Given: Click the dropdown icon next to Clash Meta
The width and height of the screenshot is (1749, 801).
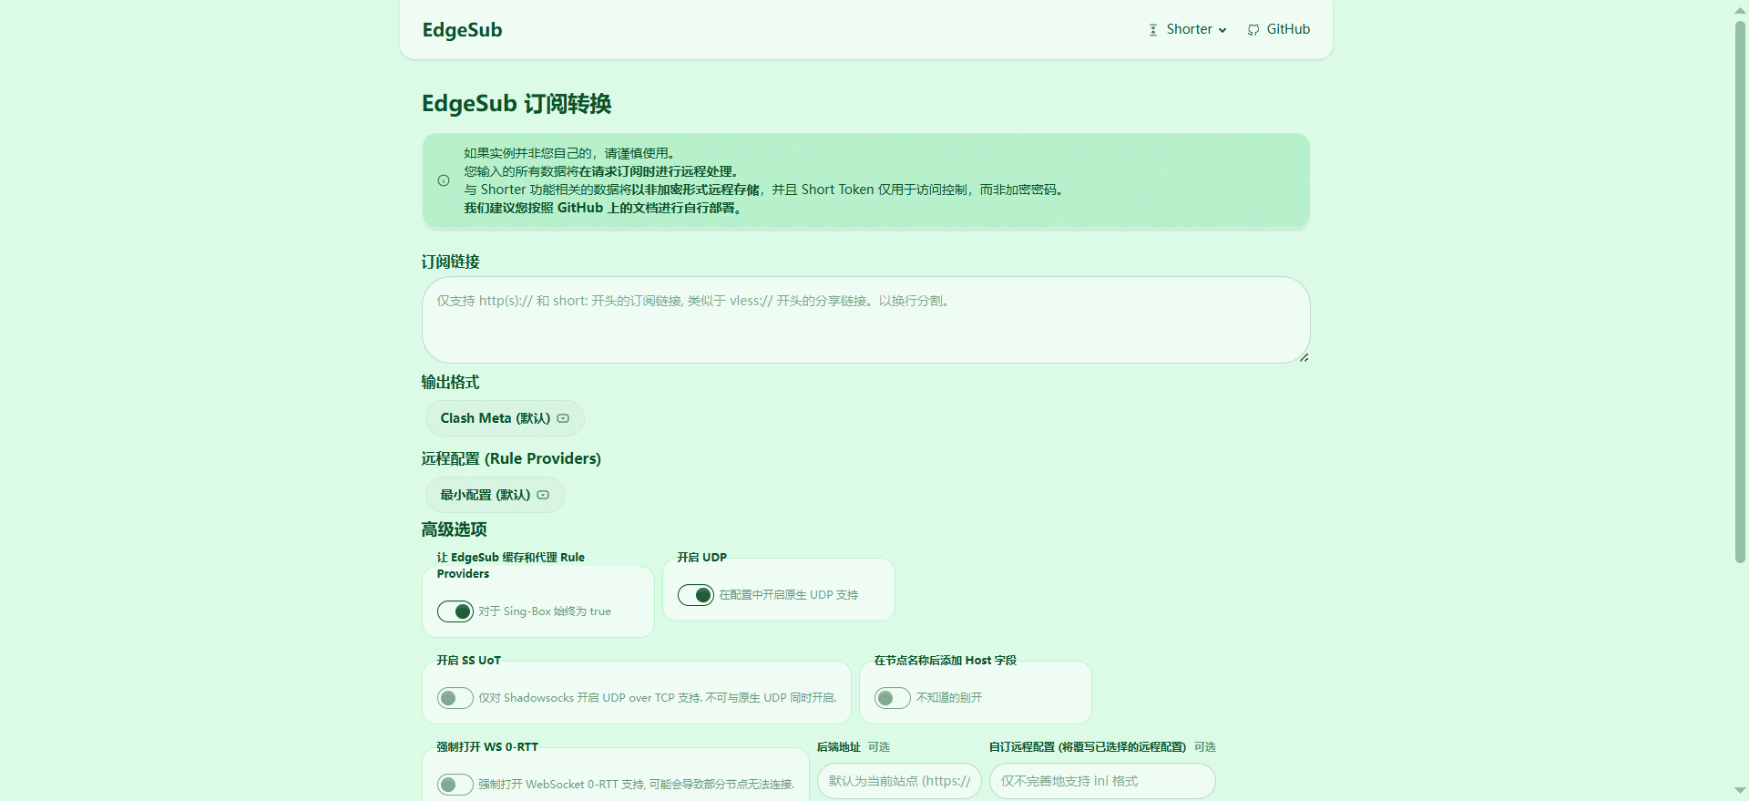Looking at the screenshot, I should tap(563, 418).
